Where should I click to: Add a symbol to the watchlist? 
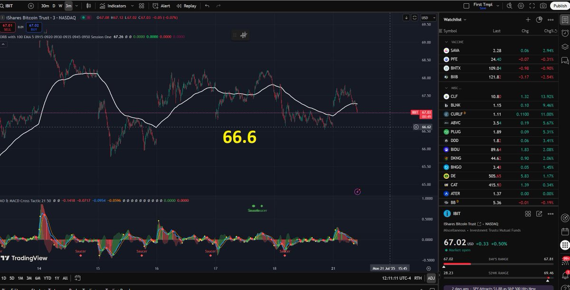528,19
